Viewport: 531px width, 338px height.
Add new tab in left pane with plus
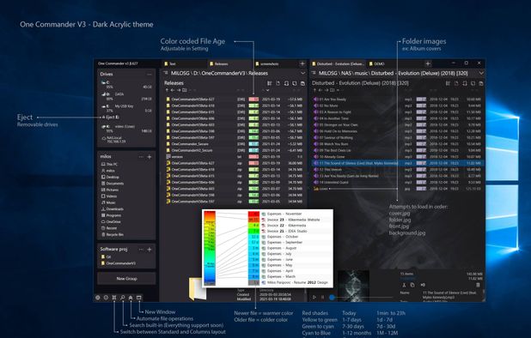302,63
